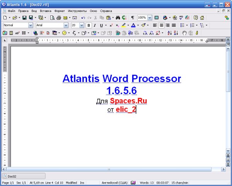Sort ascending A-Z icon
232x186 pixels.
pyautogui.click(x=170, y=33)
